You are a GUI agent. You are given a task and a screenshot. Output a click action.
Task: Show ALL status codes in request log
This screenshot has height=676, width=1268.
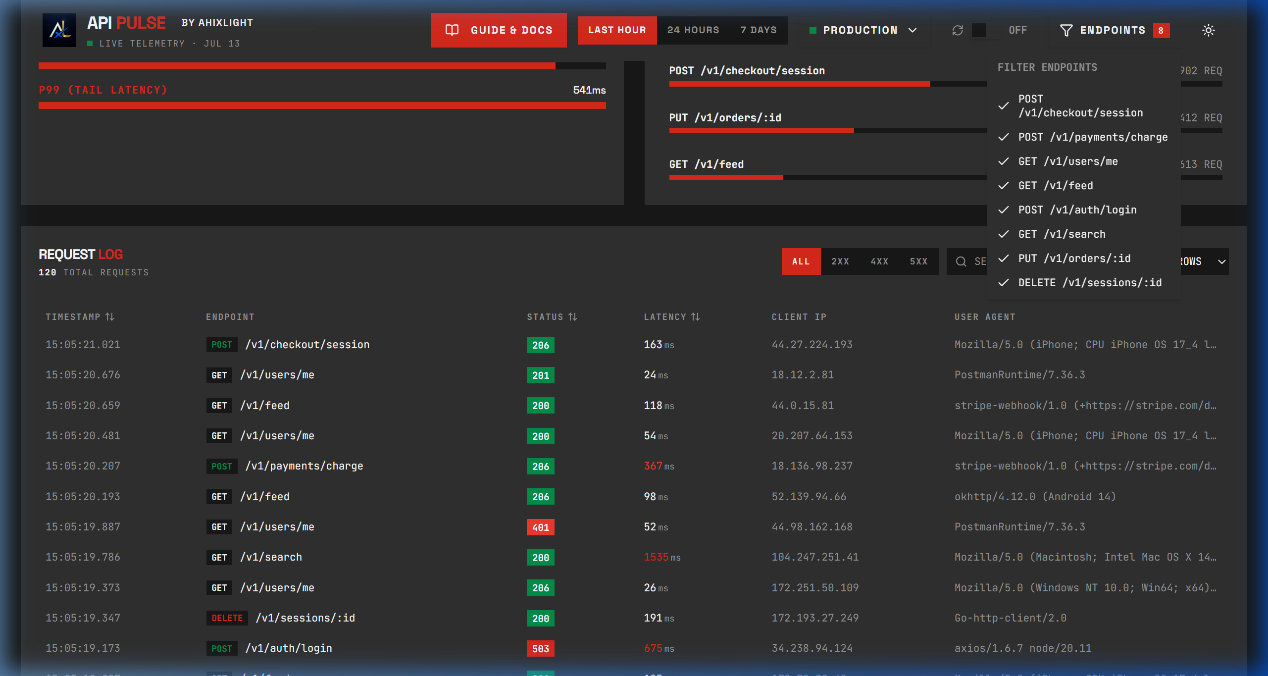coord(801,261)
